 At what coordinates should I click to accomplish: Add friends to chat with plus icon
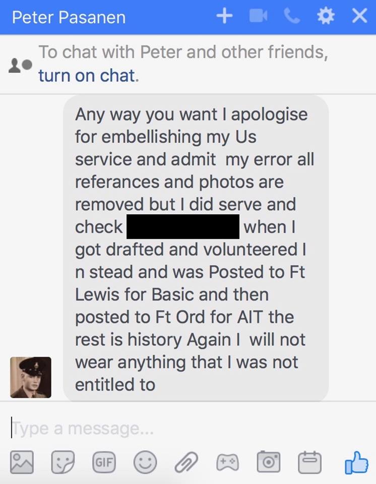(x=224, y=17)
